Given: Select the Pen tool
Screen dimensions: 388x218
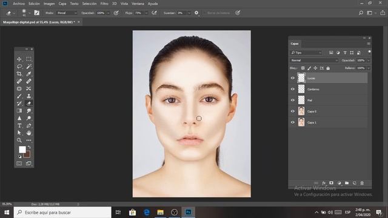Looking at the screenshot, I should click(x=28, y=125).
